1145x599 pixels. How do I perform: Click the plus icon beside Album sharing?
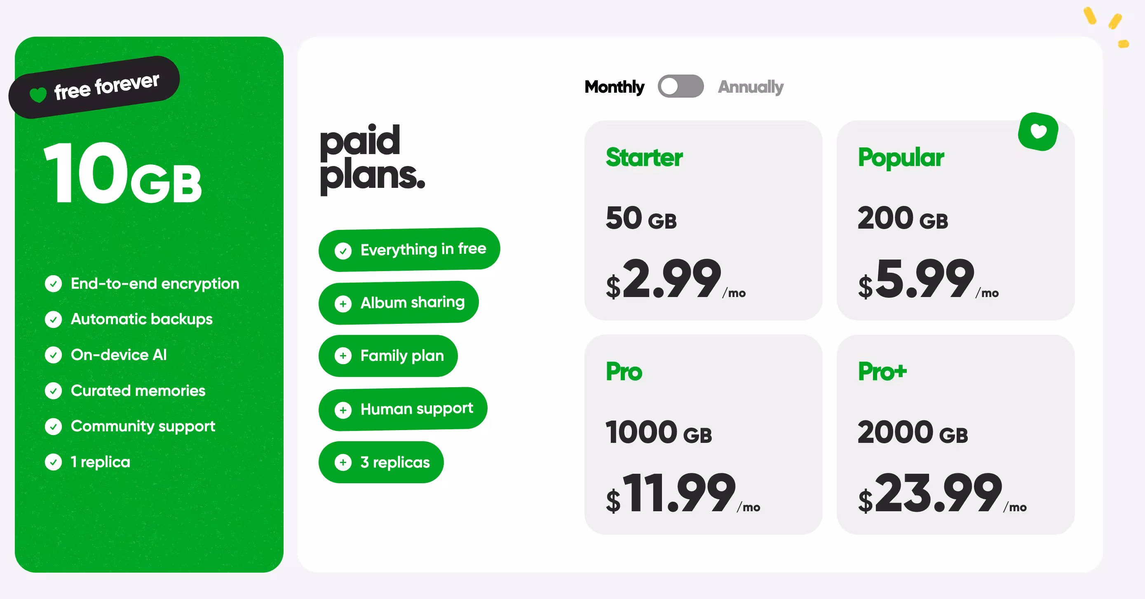click(x=343, y=304)
